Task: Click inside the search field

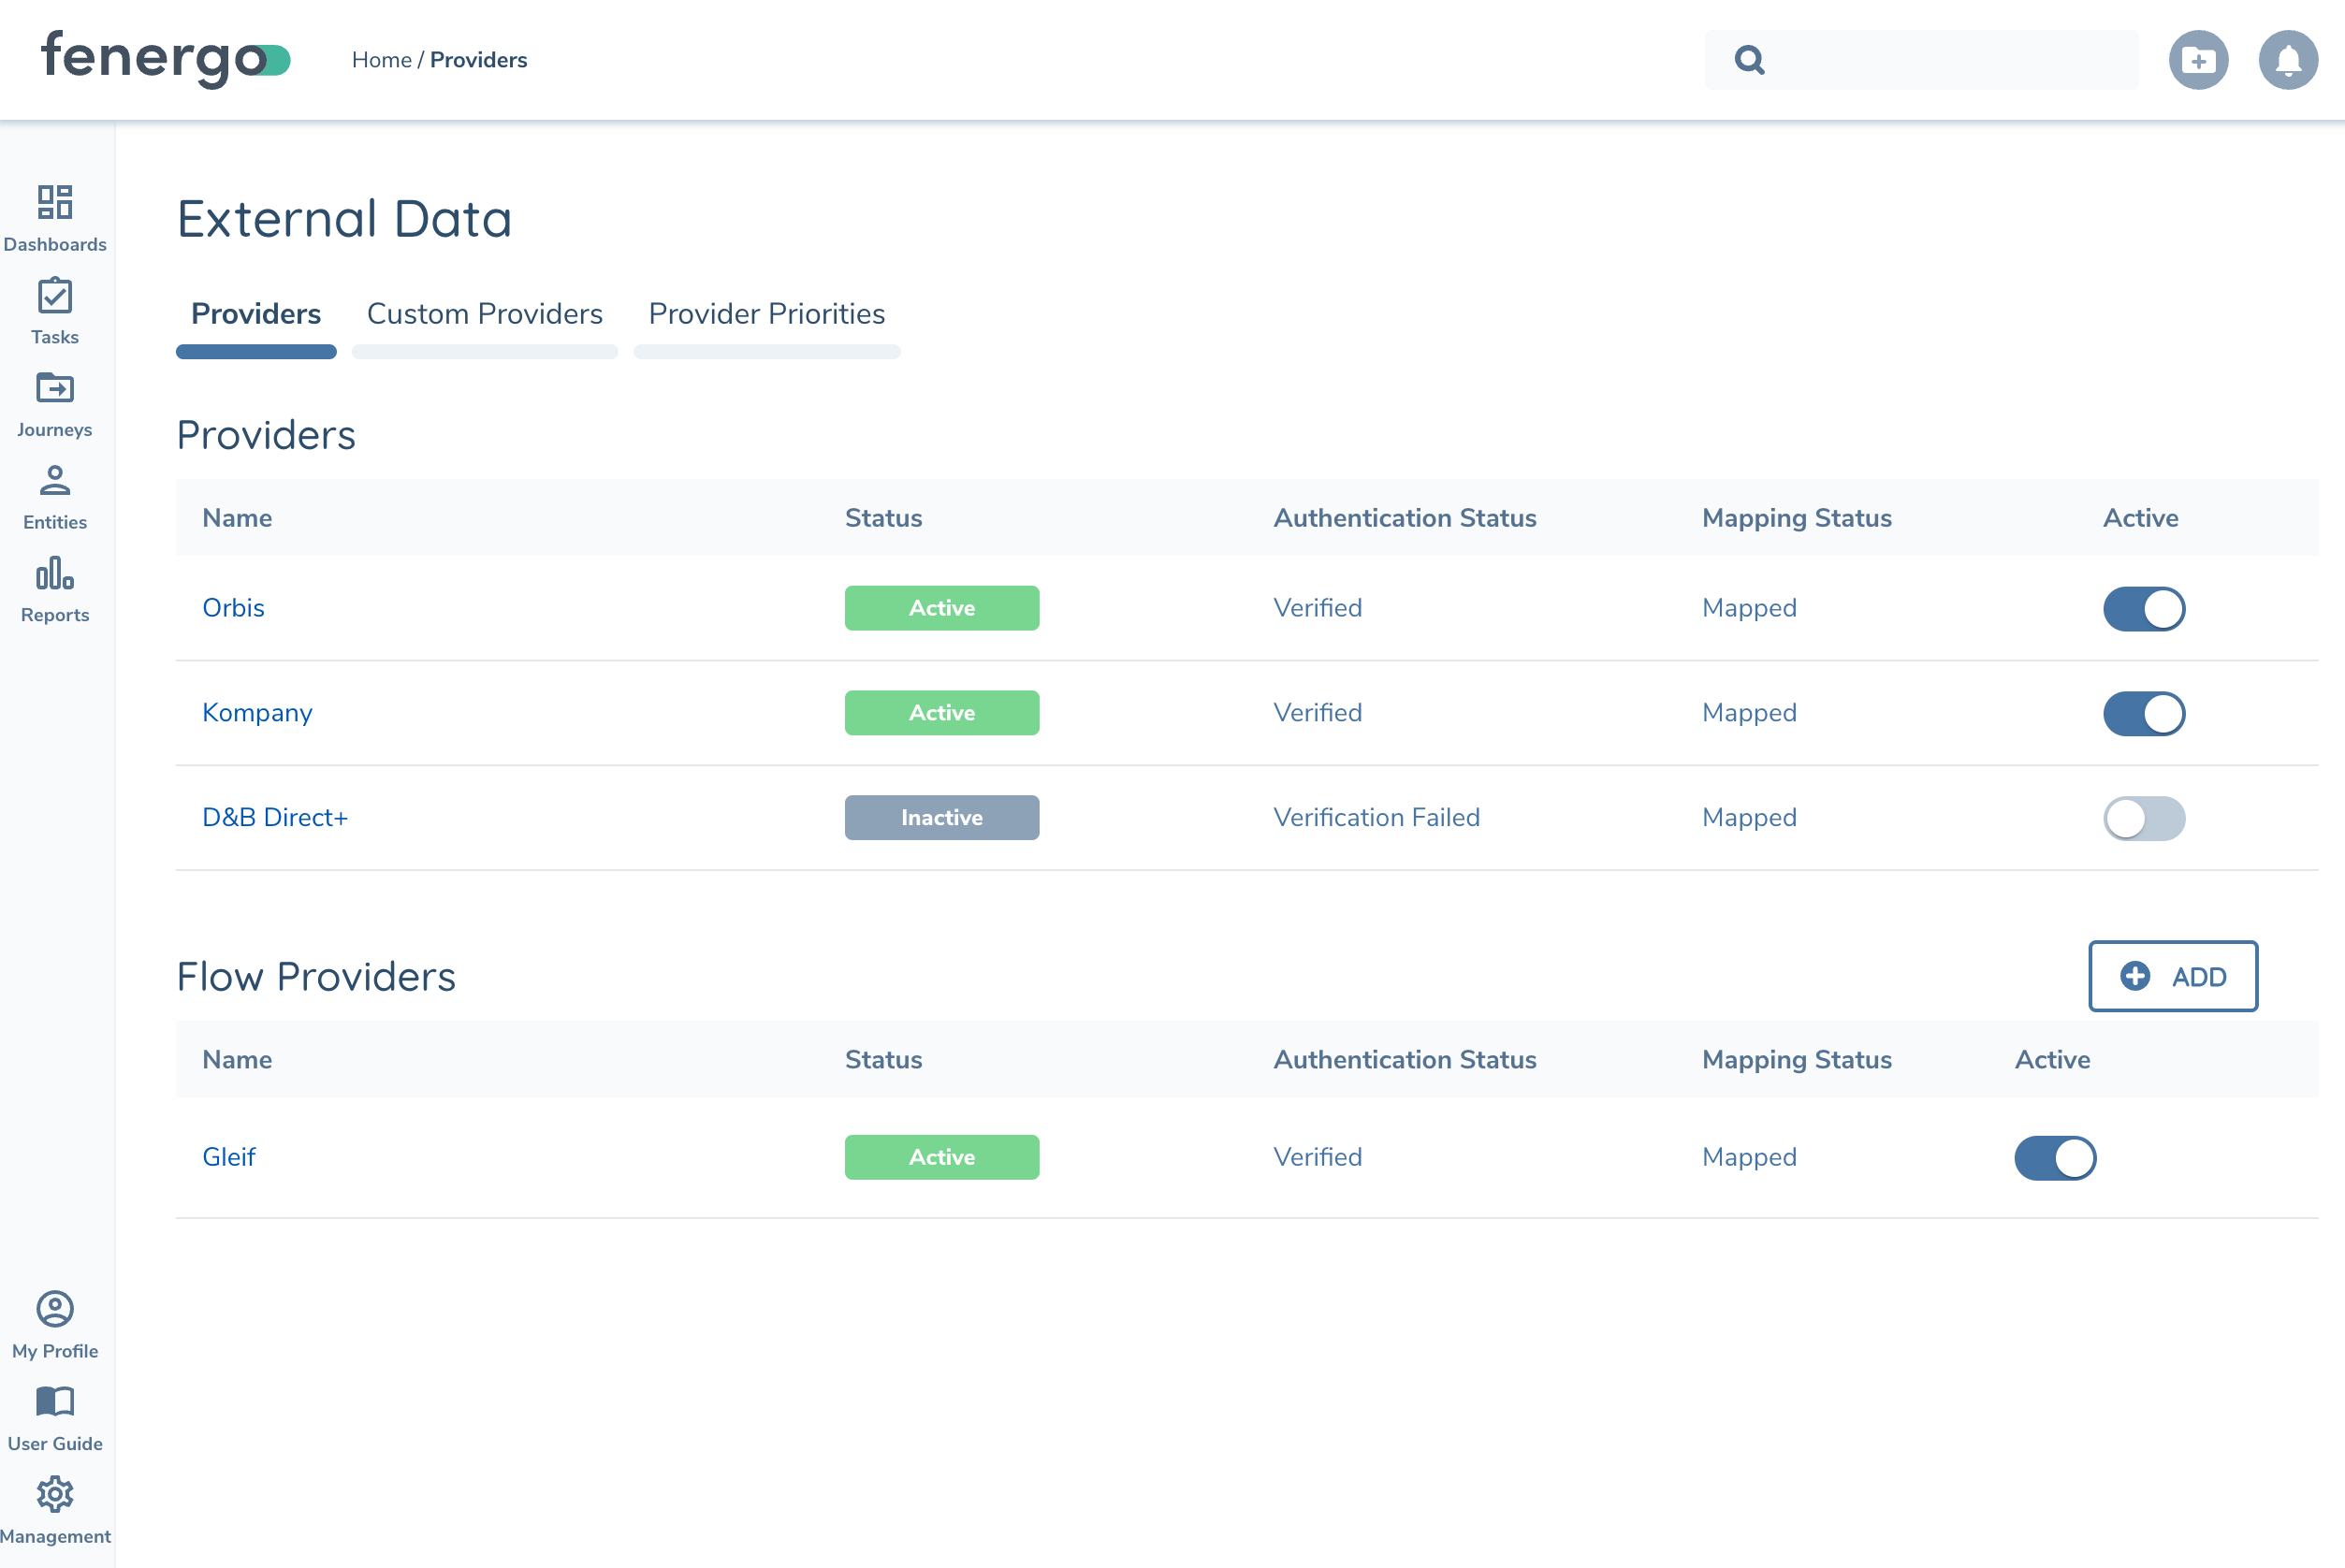Action: pos(1920,59)
